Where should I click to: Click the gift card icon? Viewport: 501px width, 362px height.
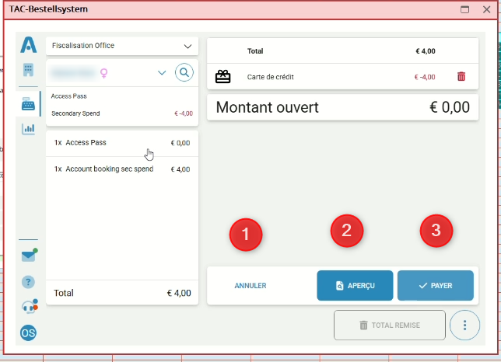(x=222, y=77)
